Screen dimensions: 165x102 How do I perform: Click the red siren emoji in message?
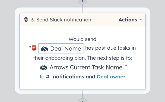click(34, 48)
